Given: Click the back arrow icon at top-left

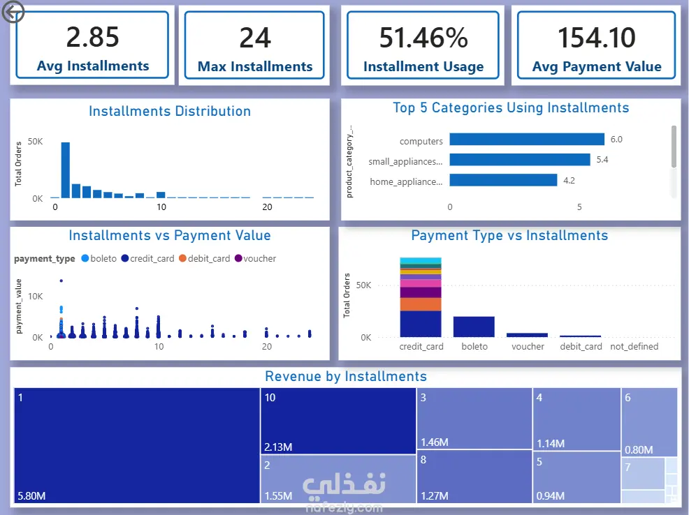Looking at the screenshot, I should point(13,12).
